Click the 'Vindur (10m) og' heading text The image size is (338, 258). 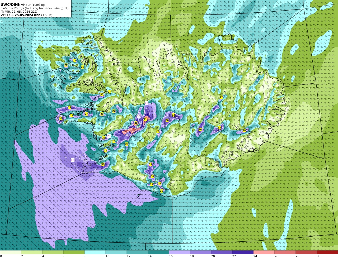tap(32, 5)
